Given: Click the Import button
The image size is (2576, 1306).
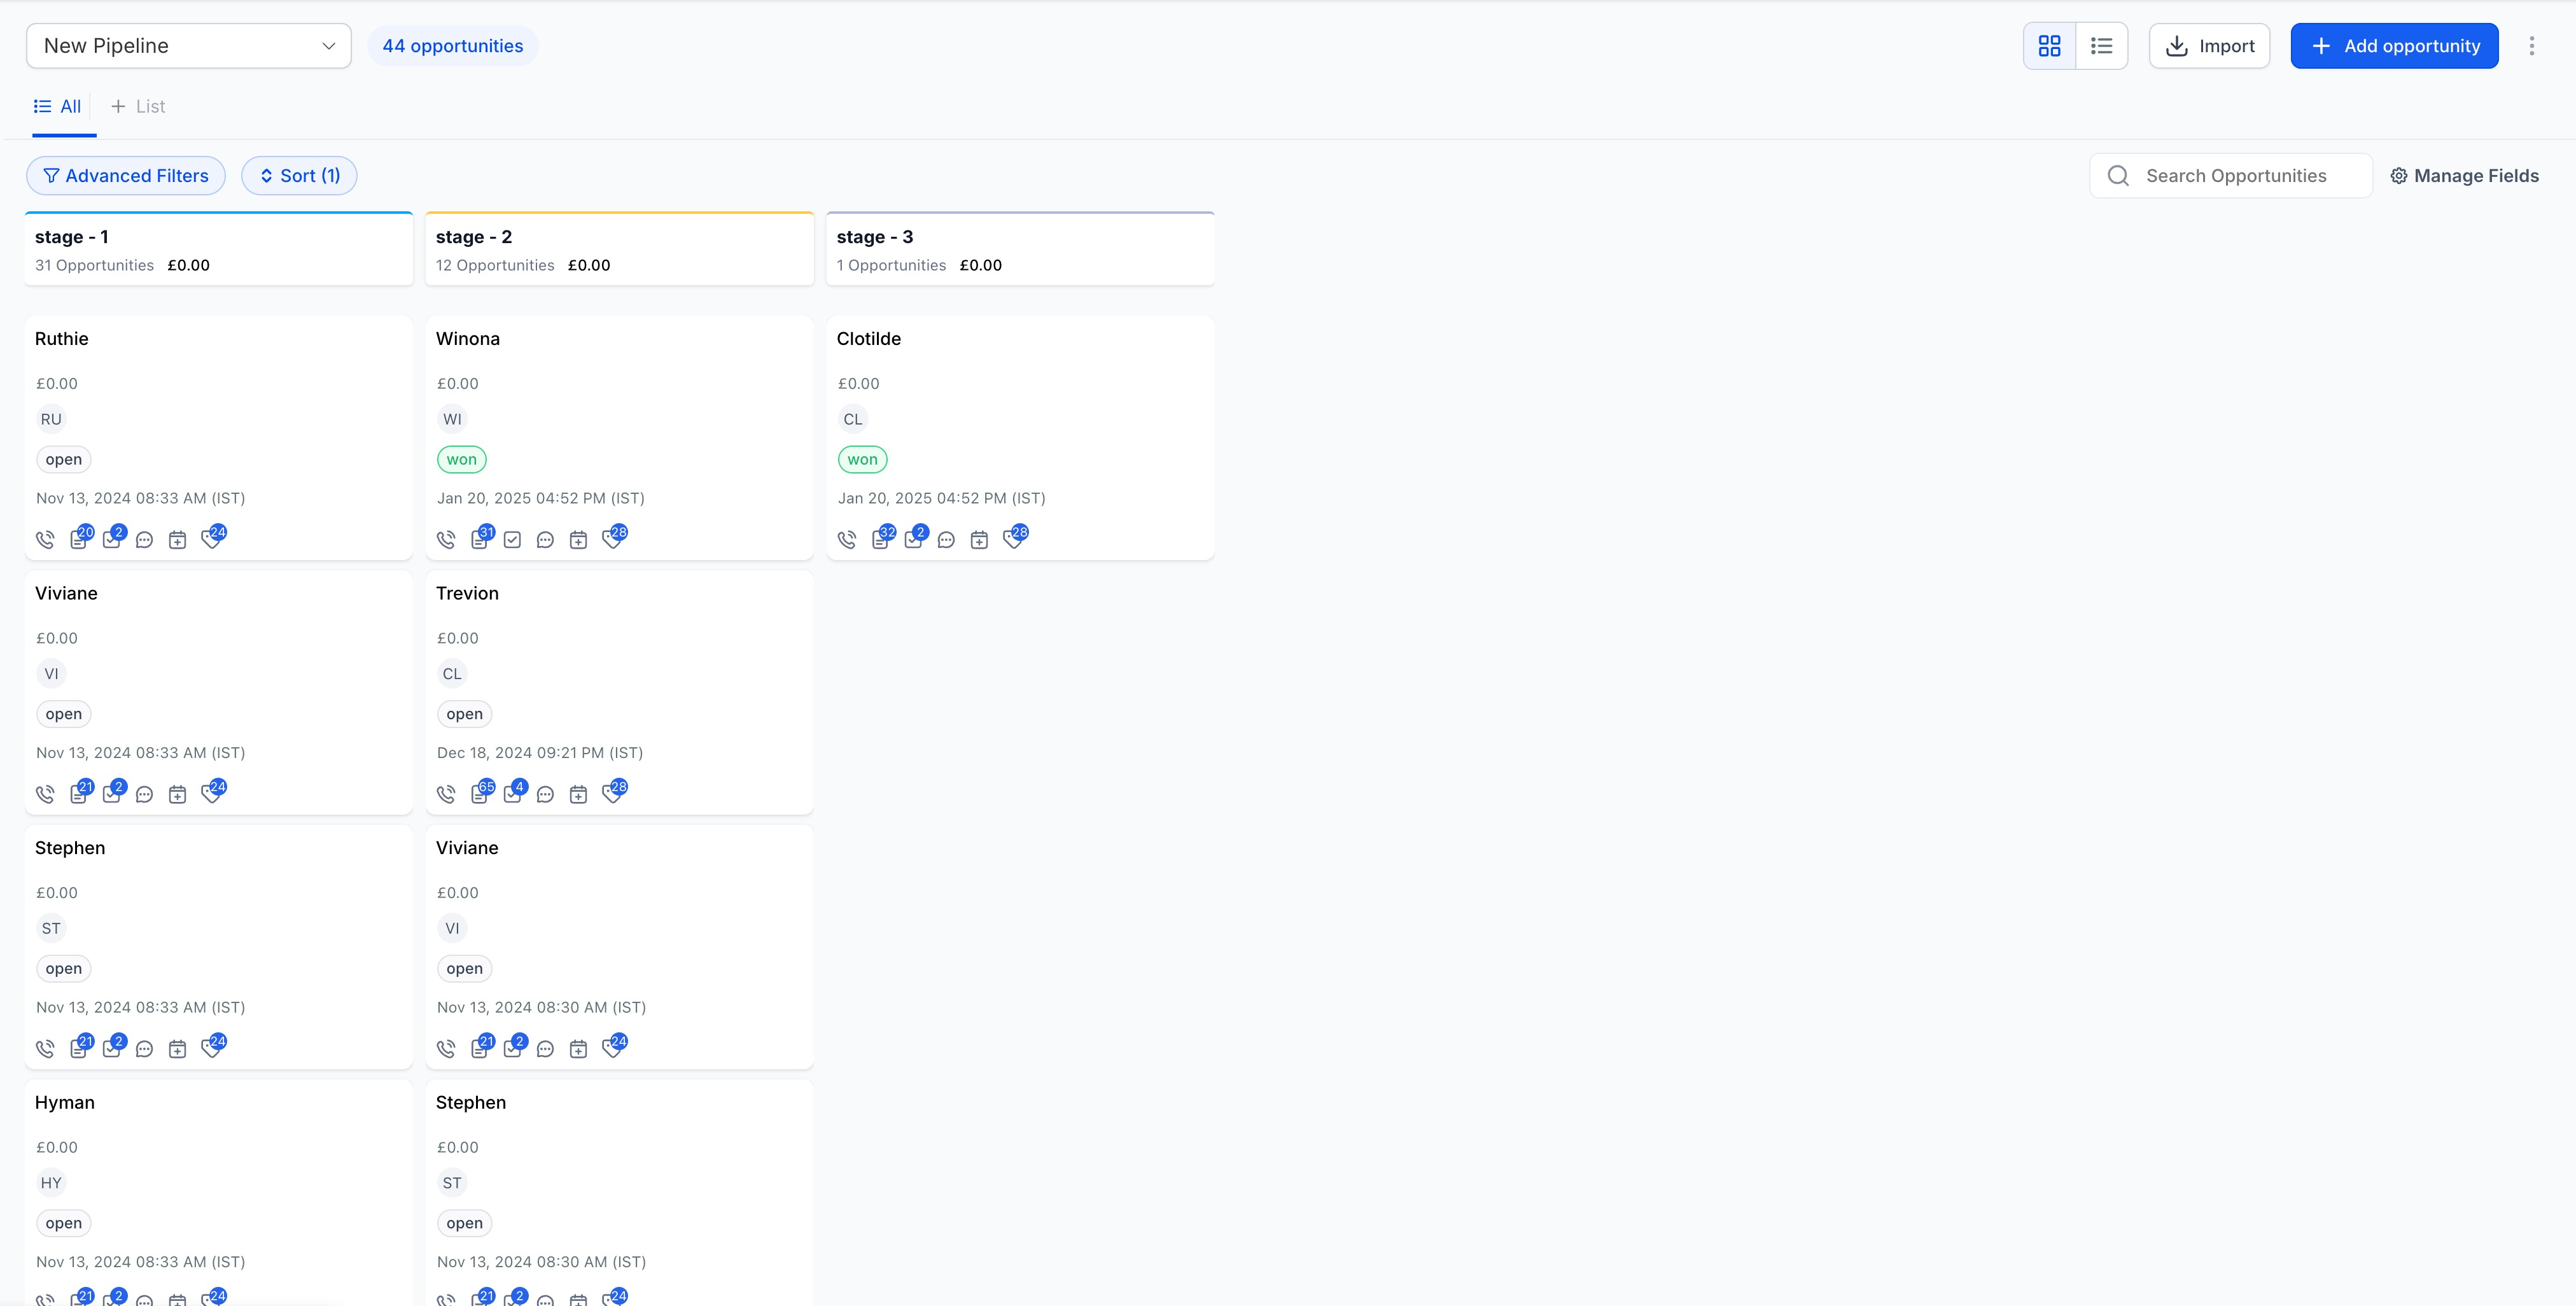Looking at the screenshot, I should pos(2209,46).
